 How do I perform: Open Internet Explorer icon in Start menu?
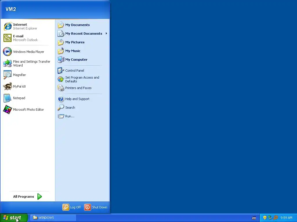(x=8, y=26)
